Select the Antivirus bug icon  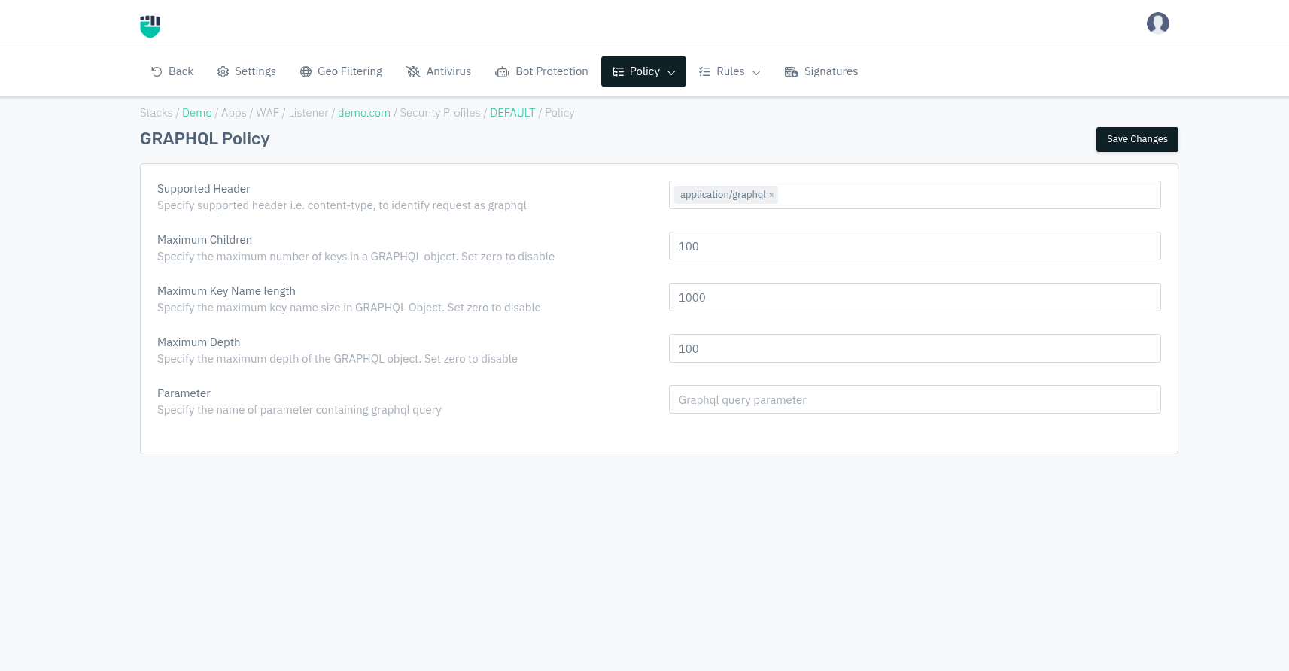(x=413, y=71)
